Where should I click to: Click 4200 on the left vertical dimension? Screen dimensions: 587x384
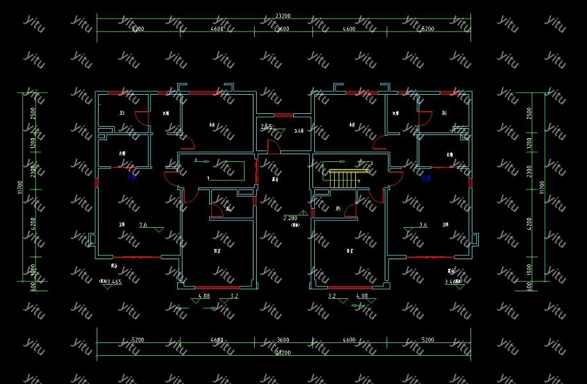point(33,223)
